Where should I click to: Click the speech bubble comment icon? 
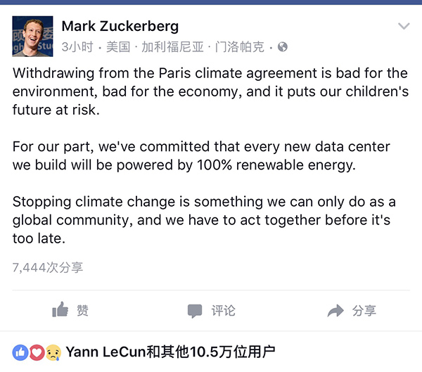(x=195, y=311)
